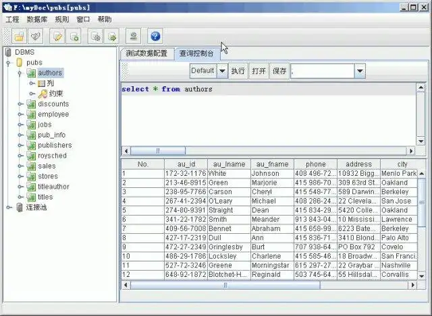
Task: Click the results table scroll down arrow
Action: pyautogui.click(x=421, y=276)
